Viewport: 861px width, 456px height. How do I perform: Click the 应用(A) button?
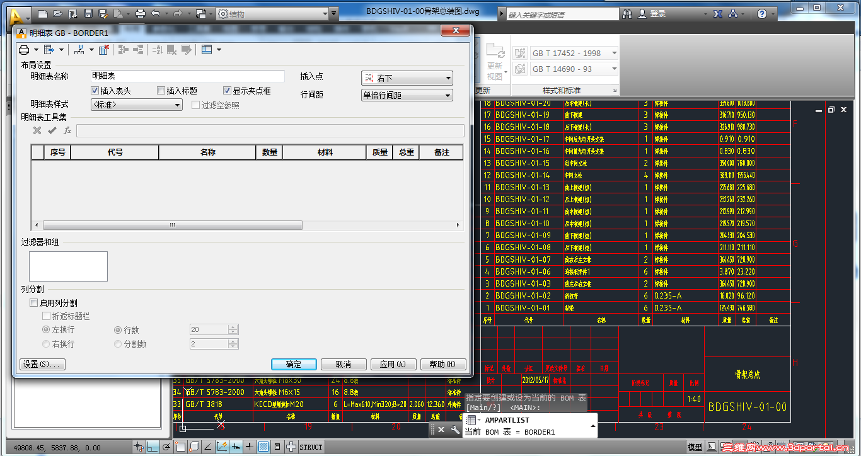(x=393, y=364)
